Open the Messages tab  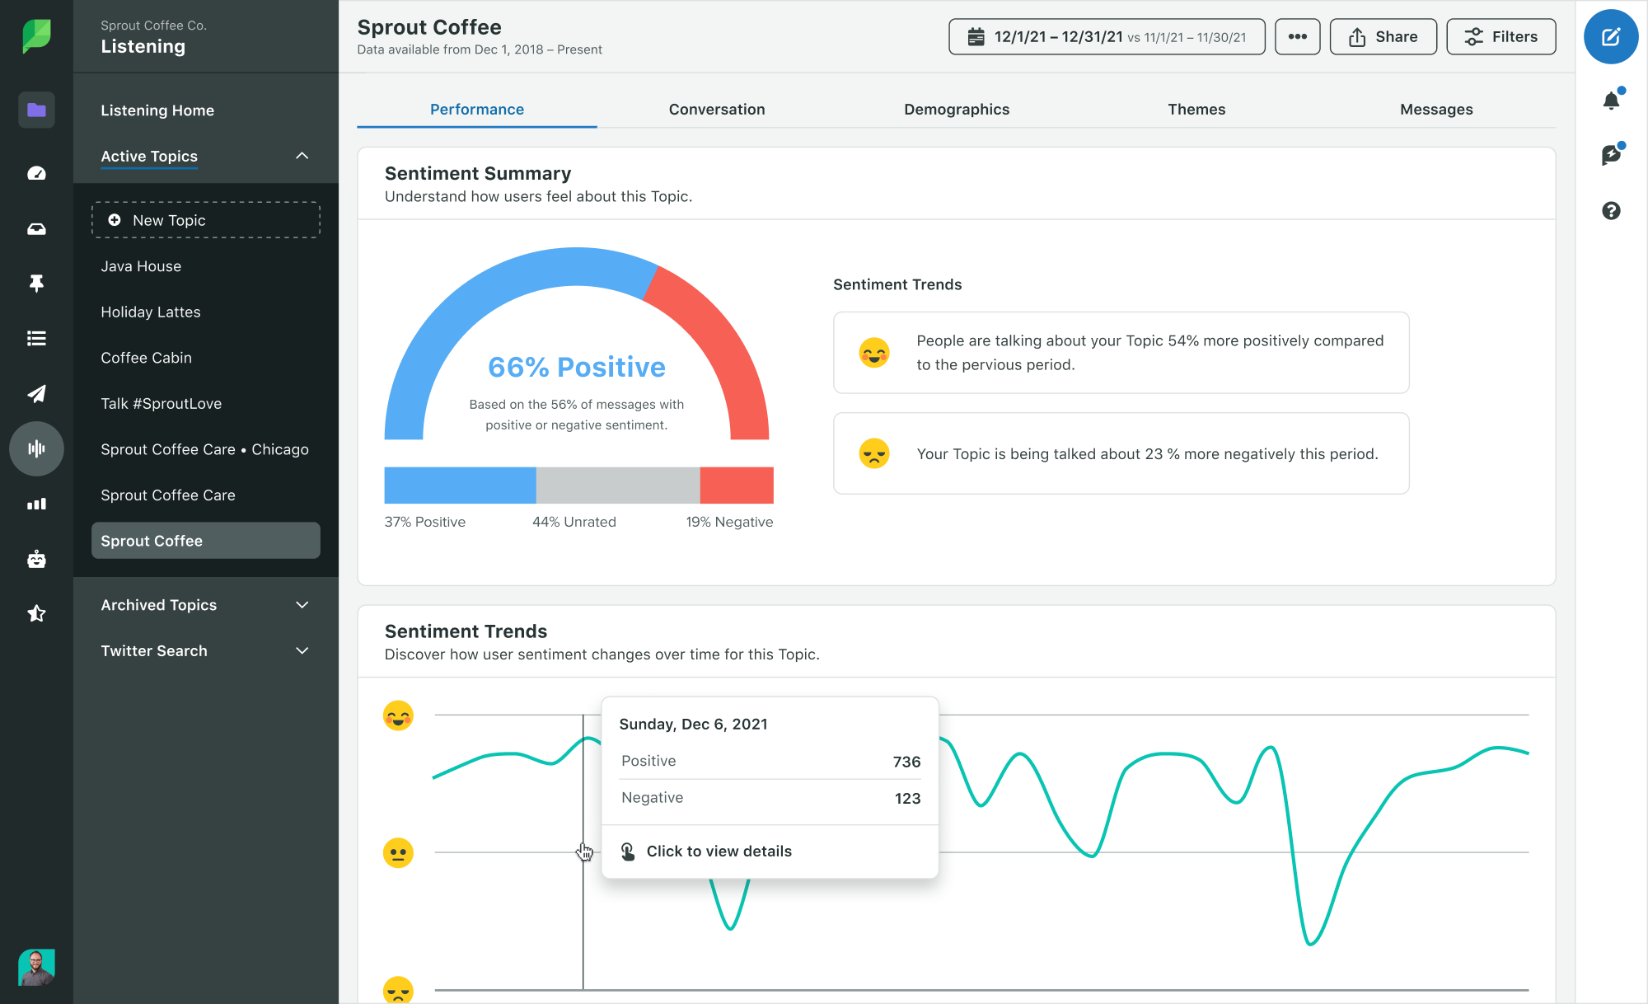tap(1436, 110)
